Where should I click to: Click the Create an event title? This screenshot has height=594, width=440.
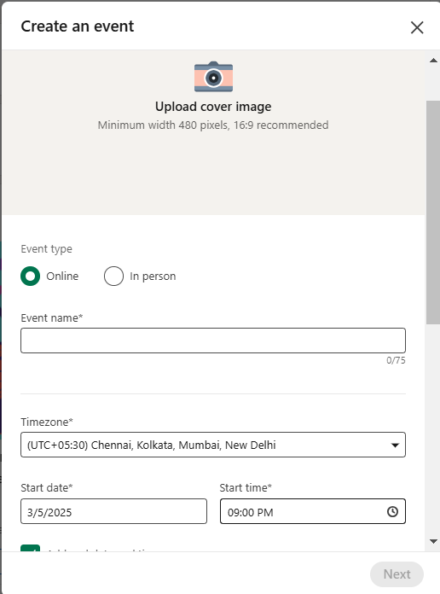click(x=78, y=26)
